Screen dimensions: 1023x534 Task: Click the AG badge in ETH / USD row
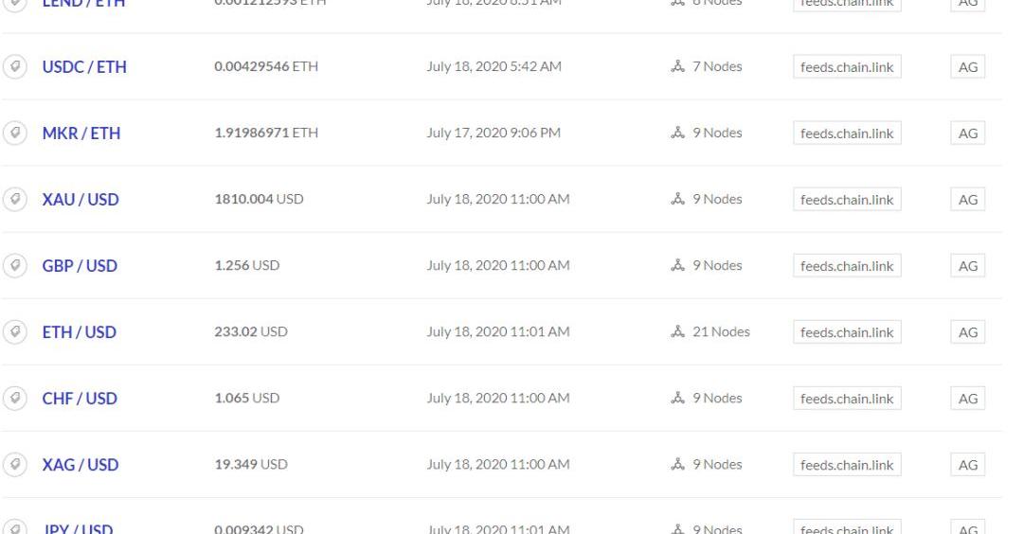968,332
